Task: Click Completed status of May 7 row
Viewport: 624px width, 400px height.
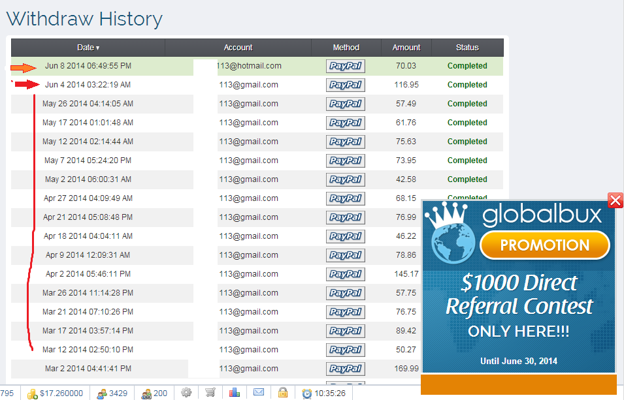Action: pyautogui.click(x=467, y=161)
